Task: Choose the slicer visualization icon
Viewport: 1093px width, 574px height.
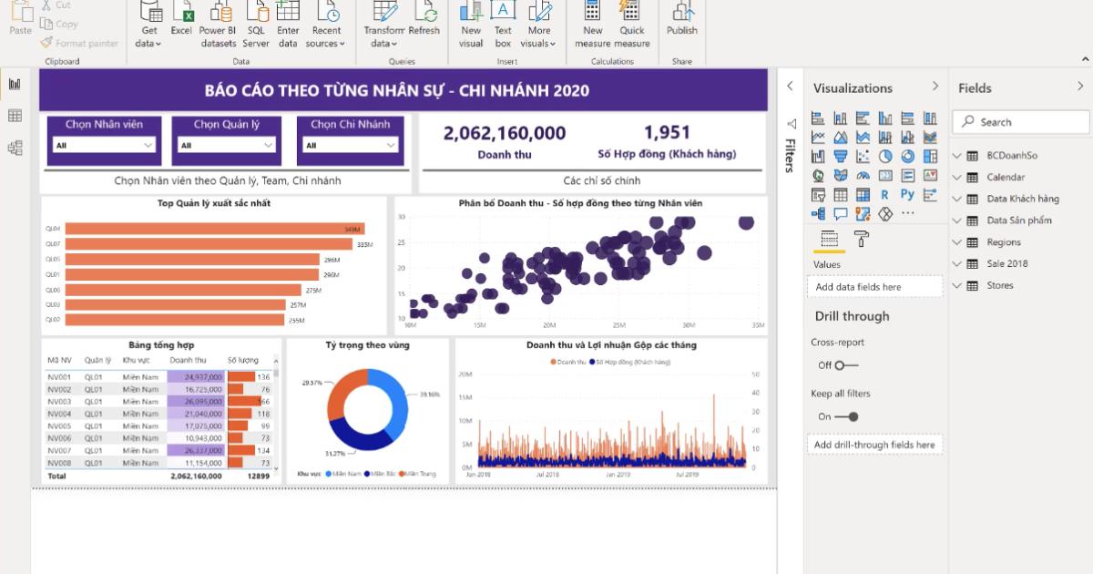Action: pos(819,193)
